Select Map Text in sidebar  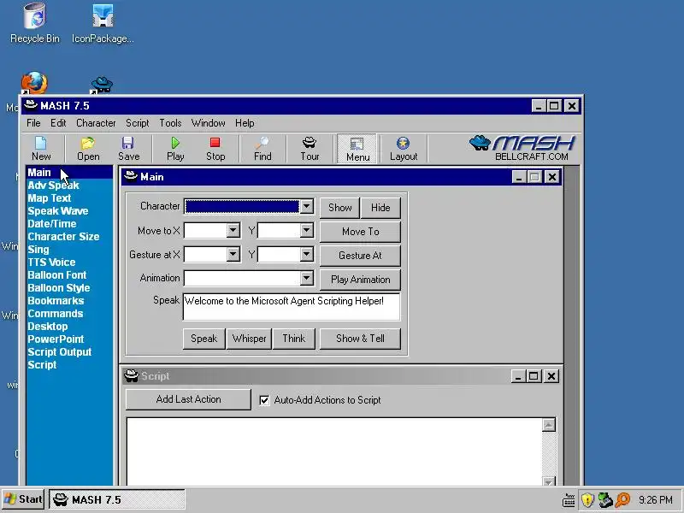[x=50, y=198]
